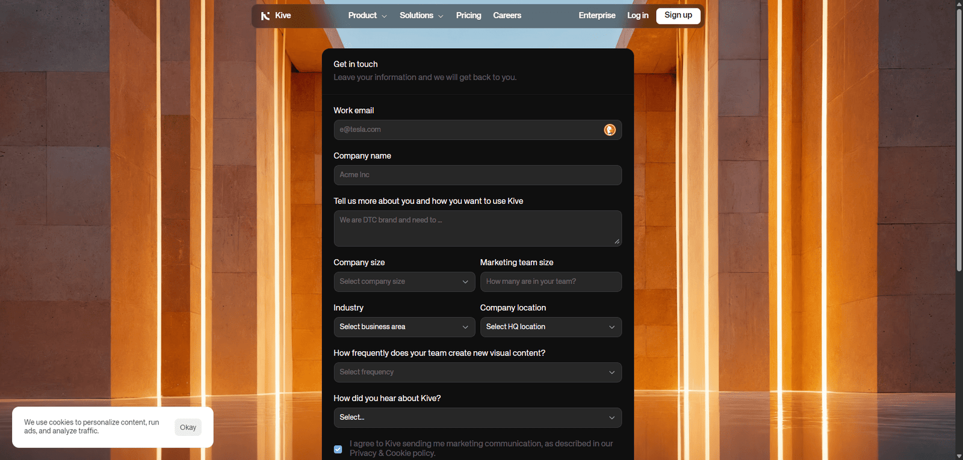963x460 pixels.
Task: Click the Marketing team size field
Action: click(x=550, y=281)
